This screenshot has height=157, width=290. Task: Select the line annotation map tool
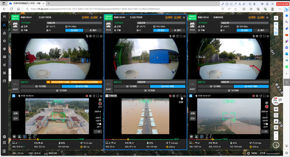276,29
